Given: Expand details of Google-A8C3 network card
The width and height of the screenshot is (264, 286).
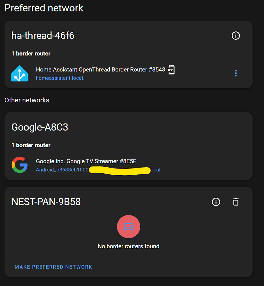Looking at the screenshot, I should tap(39, 127).
